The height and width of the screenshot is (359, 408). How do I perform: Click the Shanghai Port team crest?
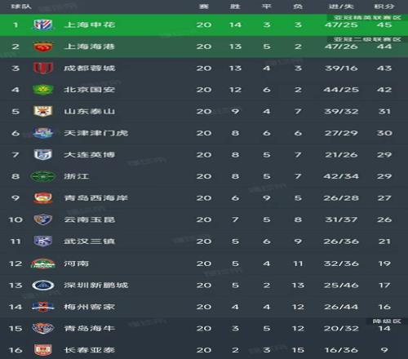click(x=42, y=47)
